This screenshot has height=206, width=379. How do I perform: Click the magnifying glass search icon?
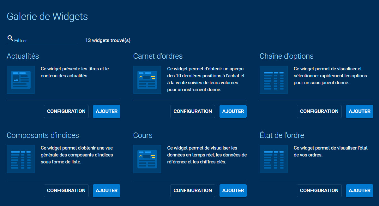(x=10, y=38)
